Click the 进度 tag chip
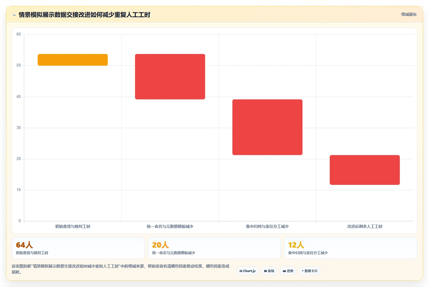429x287 pixels. [x=288, y=271]
